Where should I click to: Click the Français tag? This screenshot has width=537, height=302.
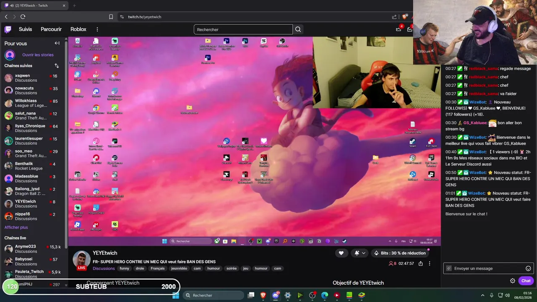click(158, 268)
